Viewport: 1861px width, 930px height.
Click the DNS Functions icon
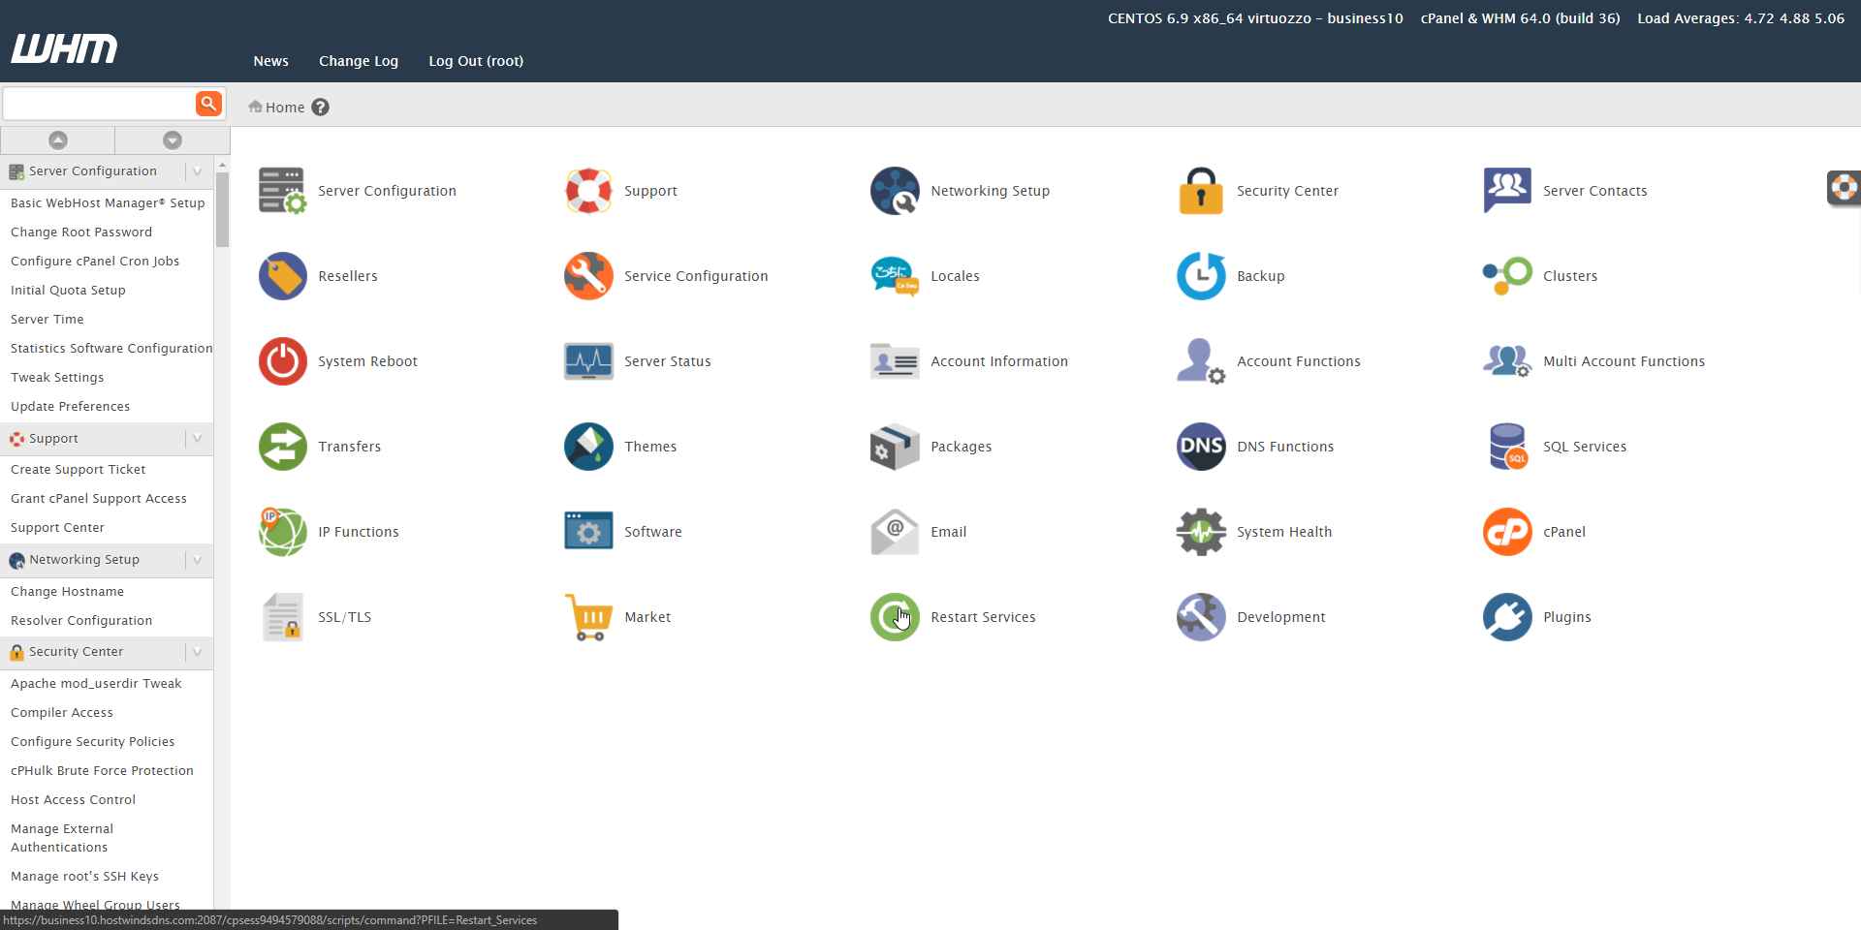(x=1201, y=447)
